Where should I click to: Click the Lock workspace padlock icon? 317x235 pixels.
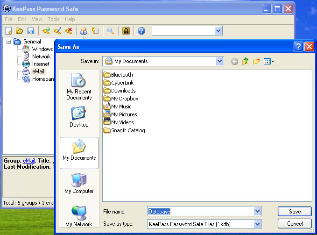coord(126,31)
